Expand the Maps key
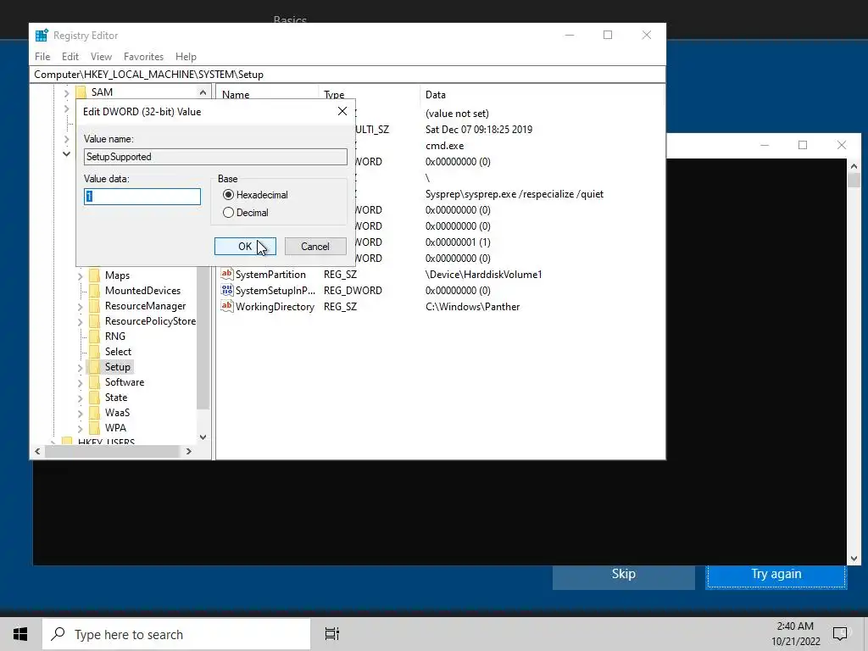Image resolution: width=868 pixels, height=651 pixels. pos(81,275)
